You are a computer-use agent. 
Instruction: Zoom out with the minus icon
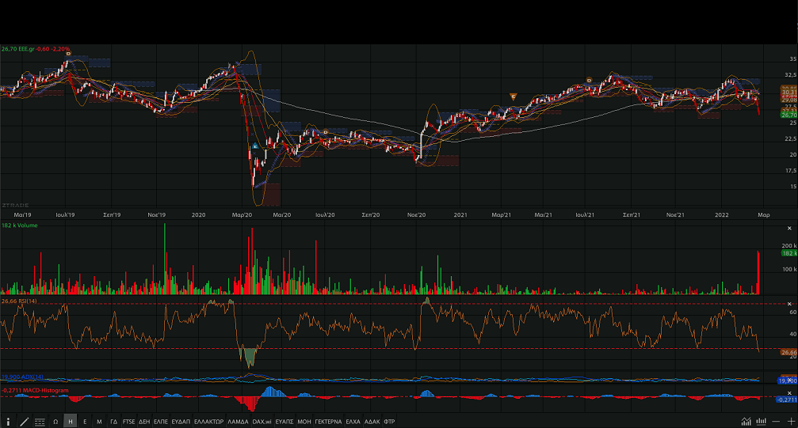776,422
